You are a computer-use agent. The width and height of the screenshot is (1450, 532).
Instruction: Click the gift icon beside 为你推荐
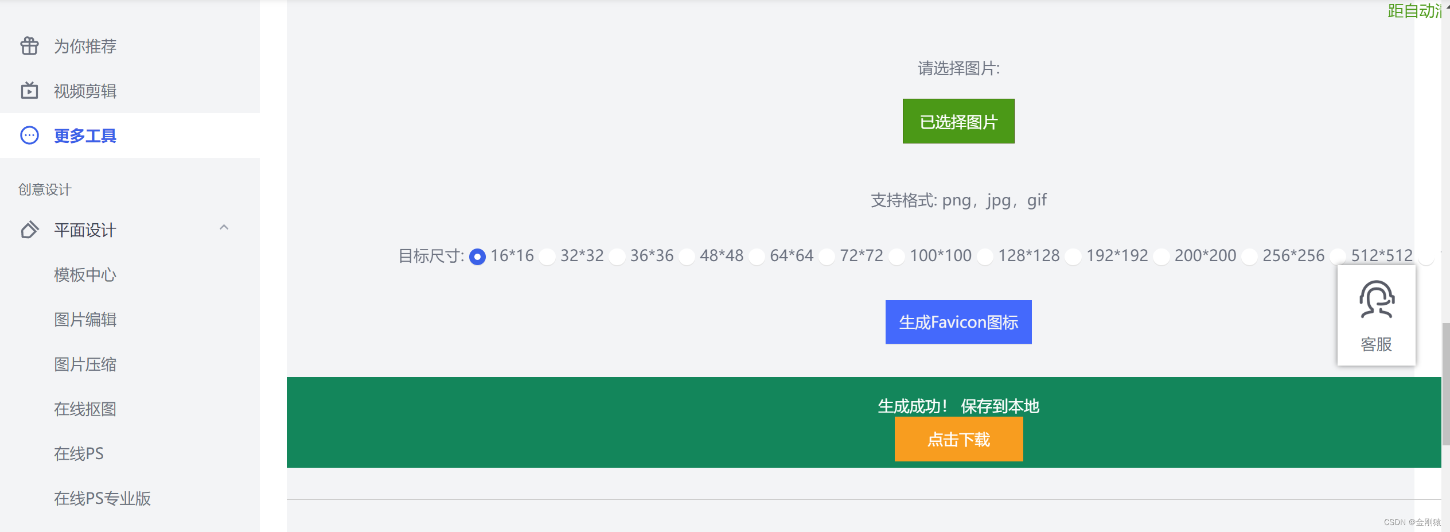pos(29,46)
